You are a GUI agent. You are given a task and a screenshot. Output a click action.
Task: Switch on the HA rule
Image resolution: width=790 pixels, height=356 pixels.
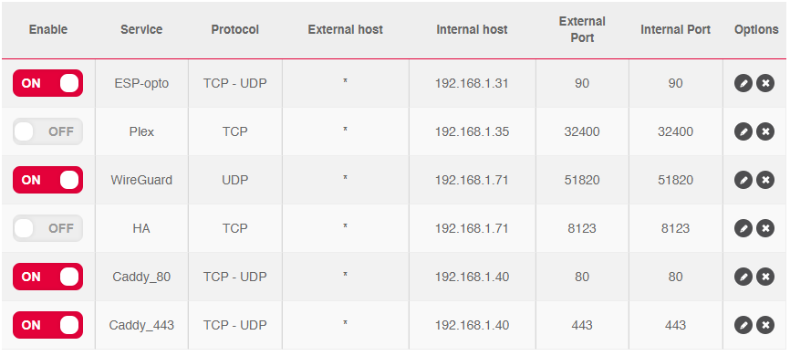pos(47,228)
